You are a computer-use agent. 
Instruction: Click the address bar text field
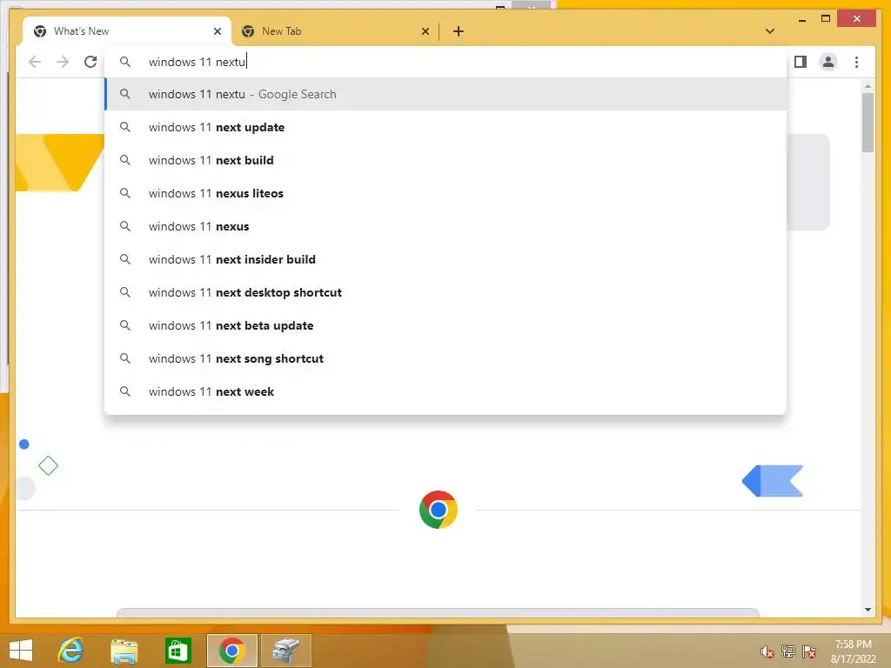[x=445, y=62]
